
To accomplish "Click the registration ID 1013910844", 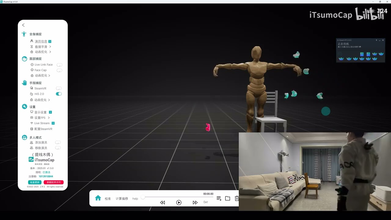I will tap(46, 176).
